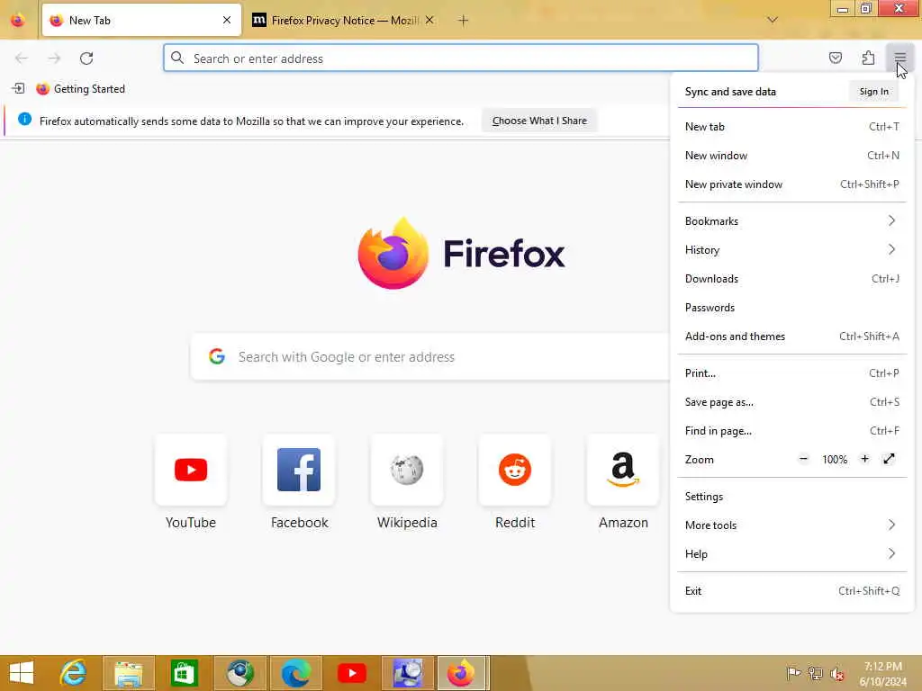Click the import bookmarks icon in the bookmarks bar
The width and height of the screenshot is (922, 691).
pos(18,89)
